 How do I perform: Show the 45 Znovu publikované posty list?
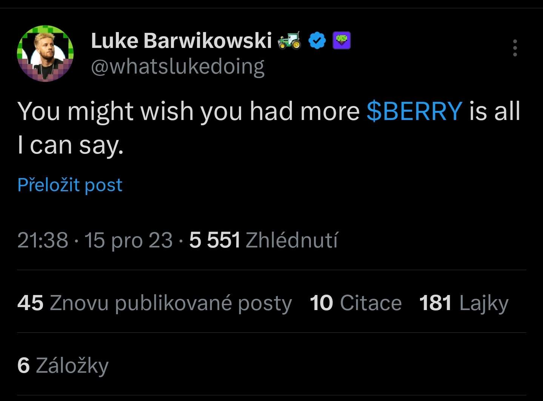(155, 303)
